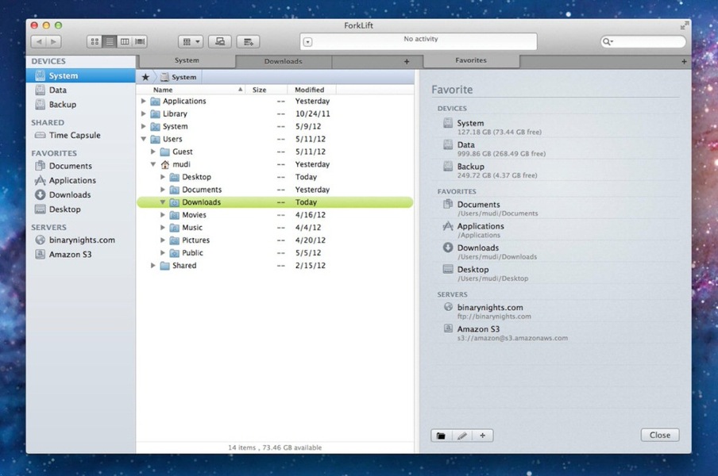Close the Favorite panel

(x=660, y=435)
